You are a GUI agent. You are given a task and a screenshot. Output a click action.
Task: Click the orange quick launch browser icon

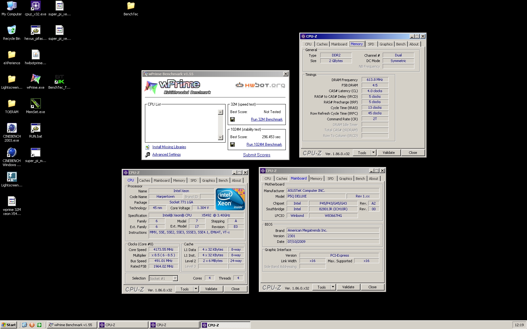click(x=32, y=325)
